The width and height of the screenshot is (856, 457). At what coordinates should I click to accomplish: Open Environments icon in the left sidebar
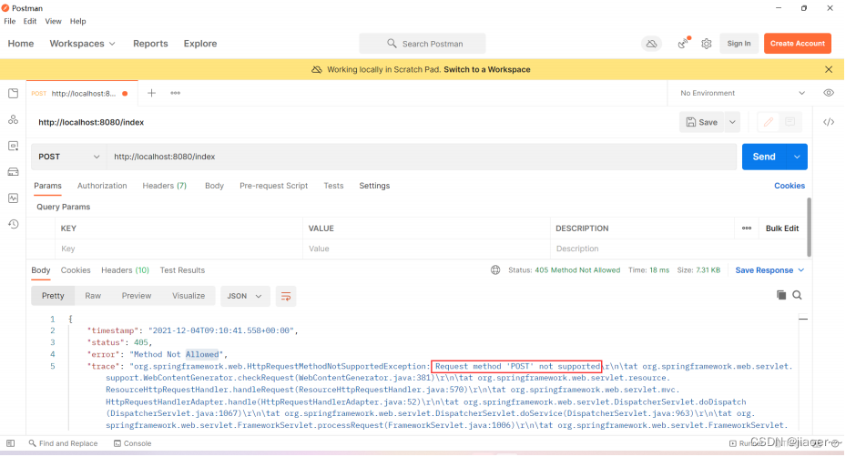pyautogui.click(x=13, y=147)
